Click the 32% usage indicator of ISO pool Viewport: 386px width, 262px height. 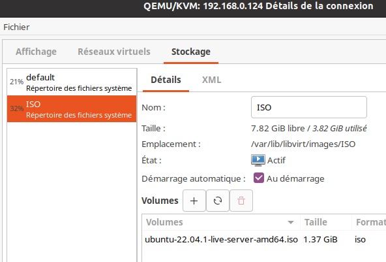tap(17, 108)
